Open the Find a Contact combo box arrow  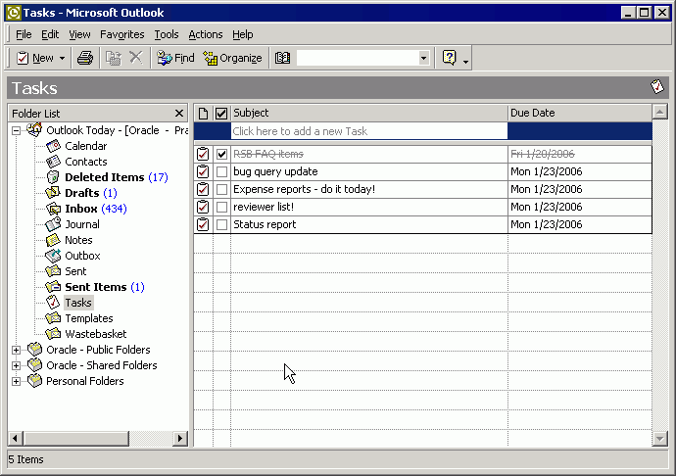tap(424, 58)
